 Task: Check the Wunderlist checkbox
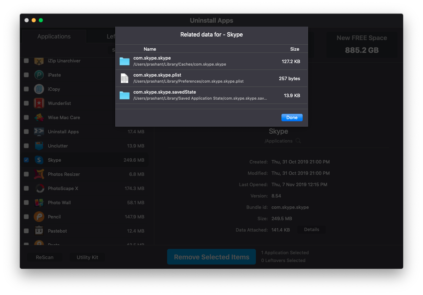tap(26, 103)
